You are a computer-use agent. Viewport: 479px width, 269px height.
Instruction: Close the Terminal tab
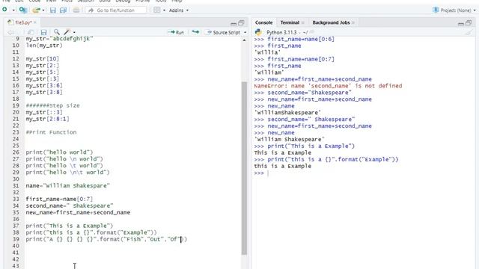tap(302, 22)
